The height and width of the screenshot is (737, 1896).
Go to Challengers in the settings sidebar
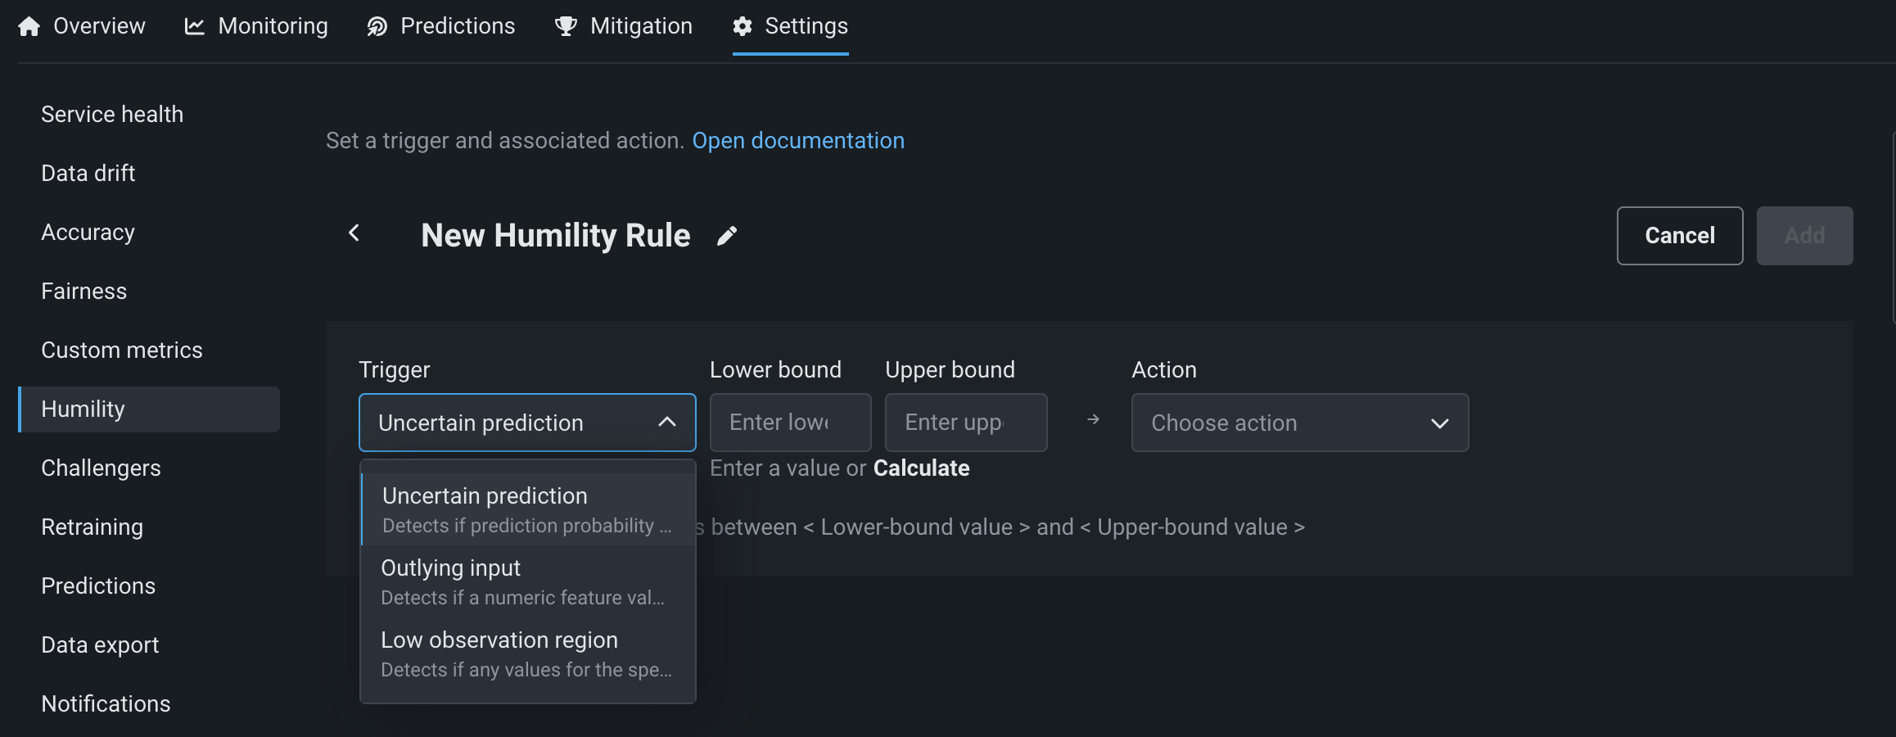[102, 468]
